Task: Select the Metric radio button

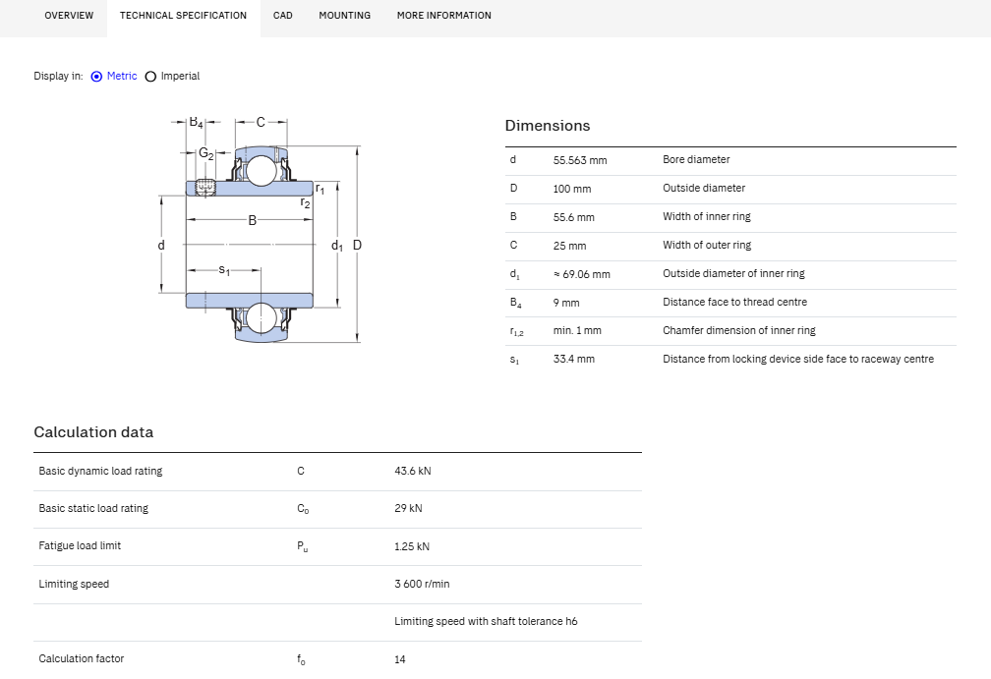Action: click(96, 77)
